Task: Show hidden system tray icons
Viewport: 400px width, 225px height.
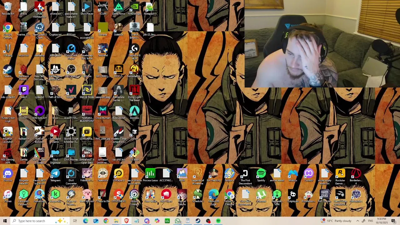Action: tap(357, 221)
